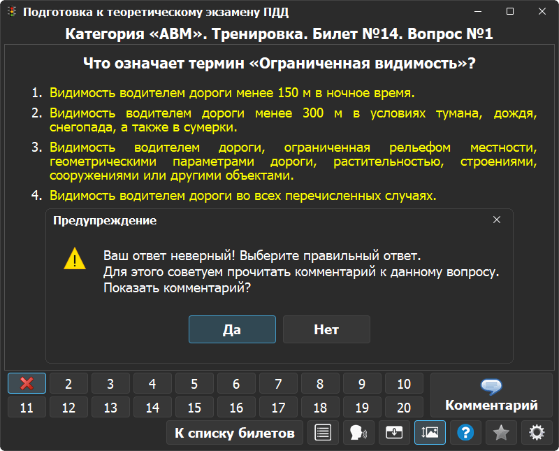Jump to question 10
This screenshot has height=451, width=559.
(x=404, y=384)
